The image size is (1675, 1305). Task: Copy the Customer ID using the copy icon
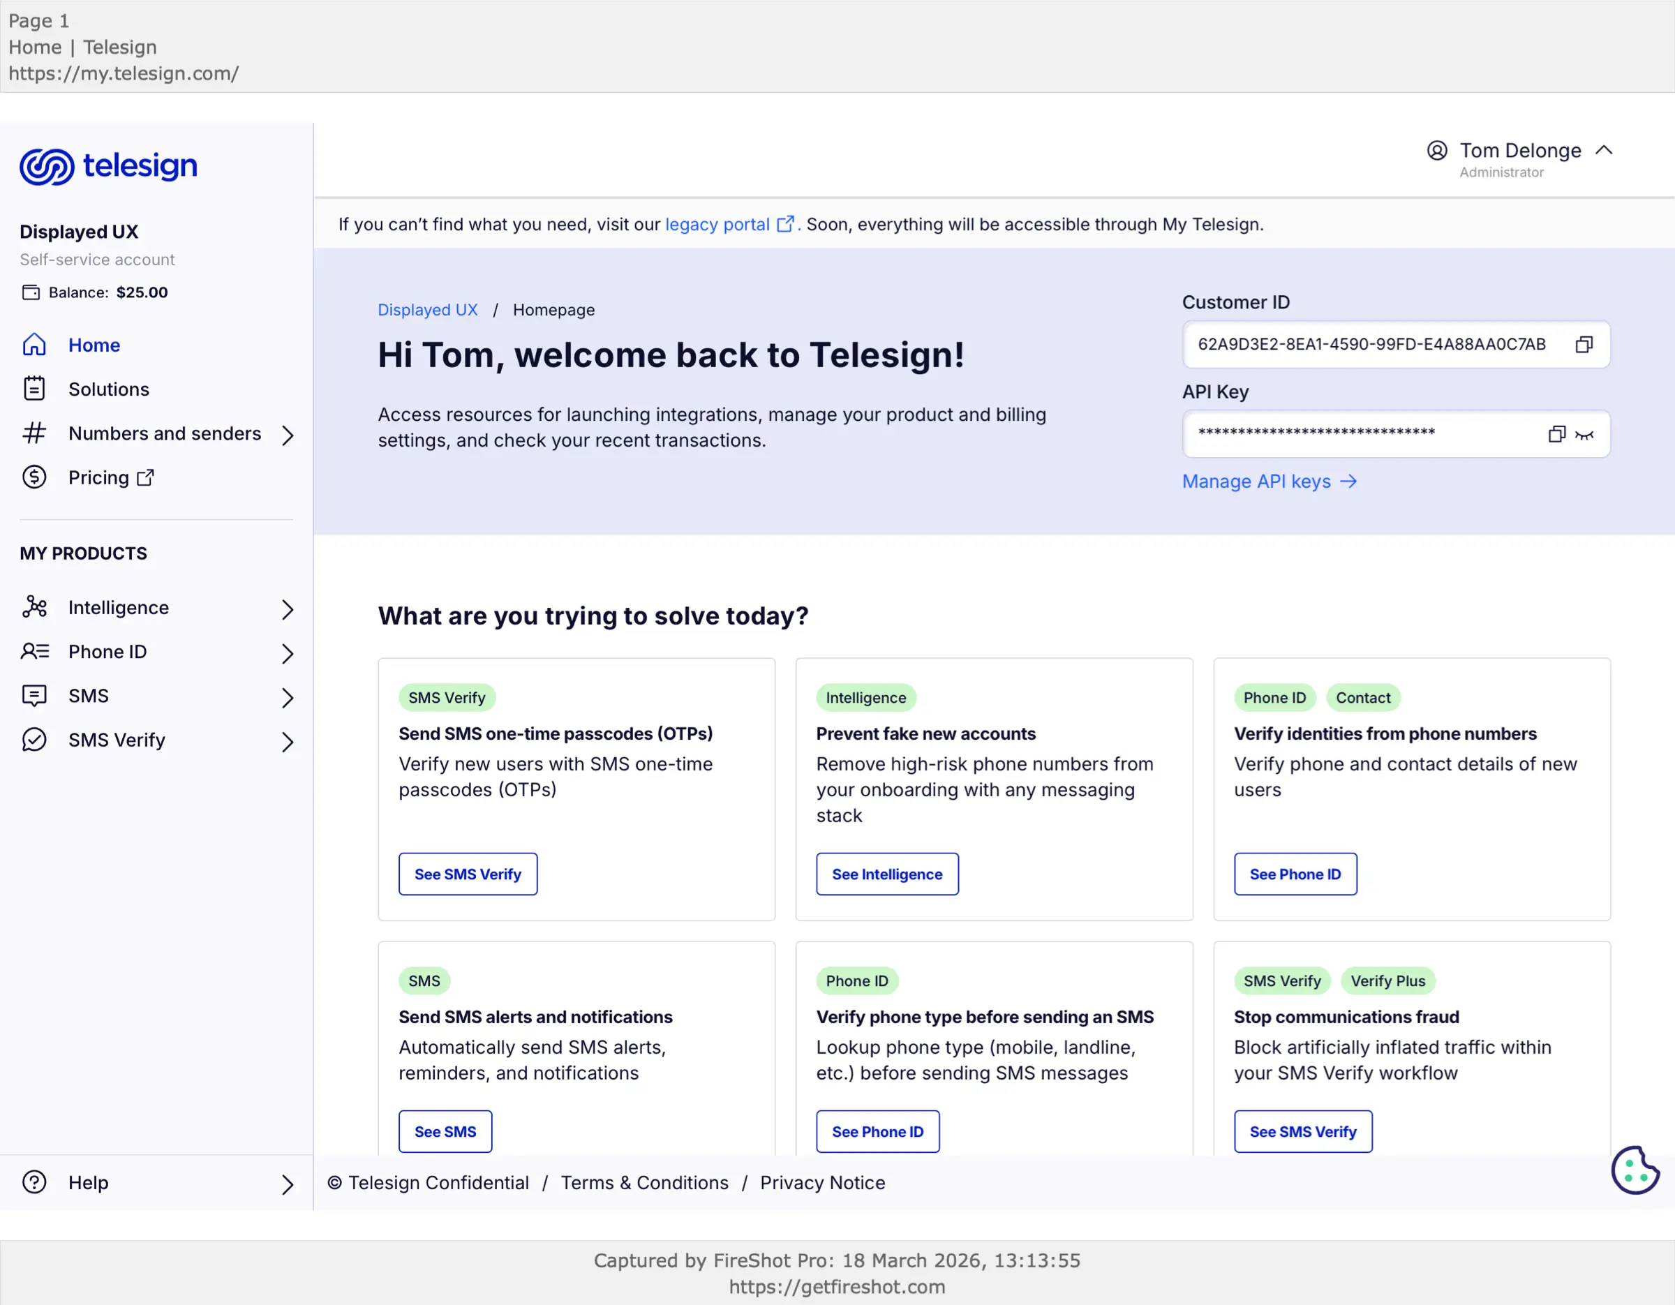click(x=1584, y=344)
